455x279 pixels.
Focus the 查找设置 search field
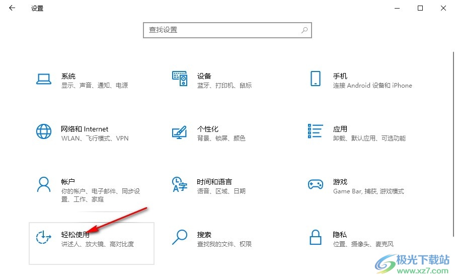coord(227,30)
